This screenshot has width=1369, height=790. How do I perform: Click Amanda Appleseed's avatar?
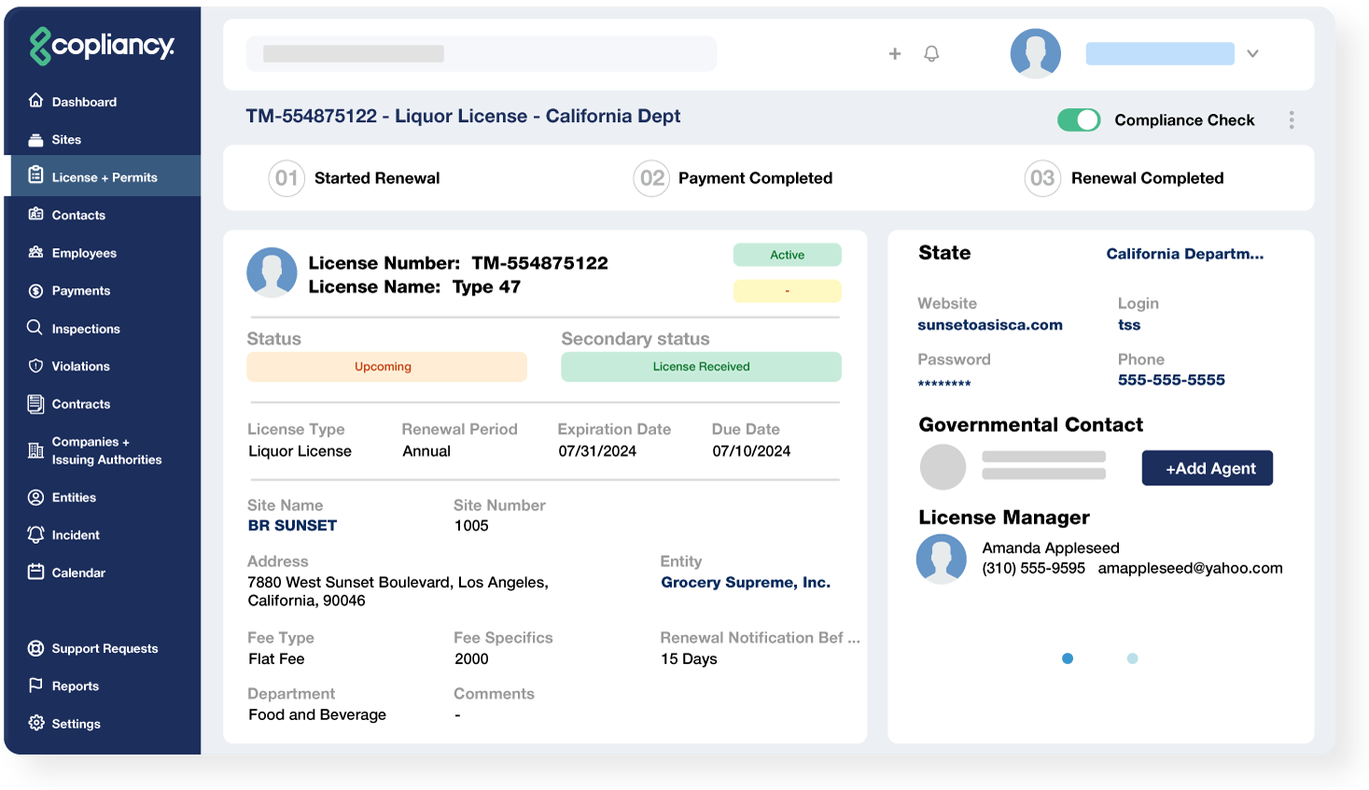(942, 559)
